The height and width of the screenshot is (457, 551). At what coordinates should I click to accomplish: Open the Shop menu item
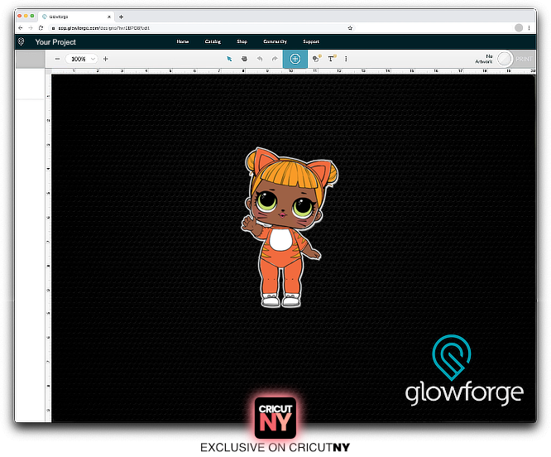click(x=242, y=41)
